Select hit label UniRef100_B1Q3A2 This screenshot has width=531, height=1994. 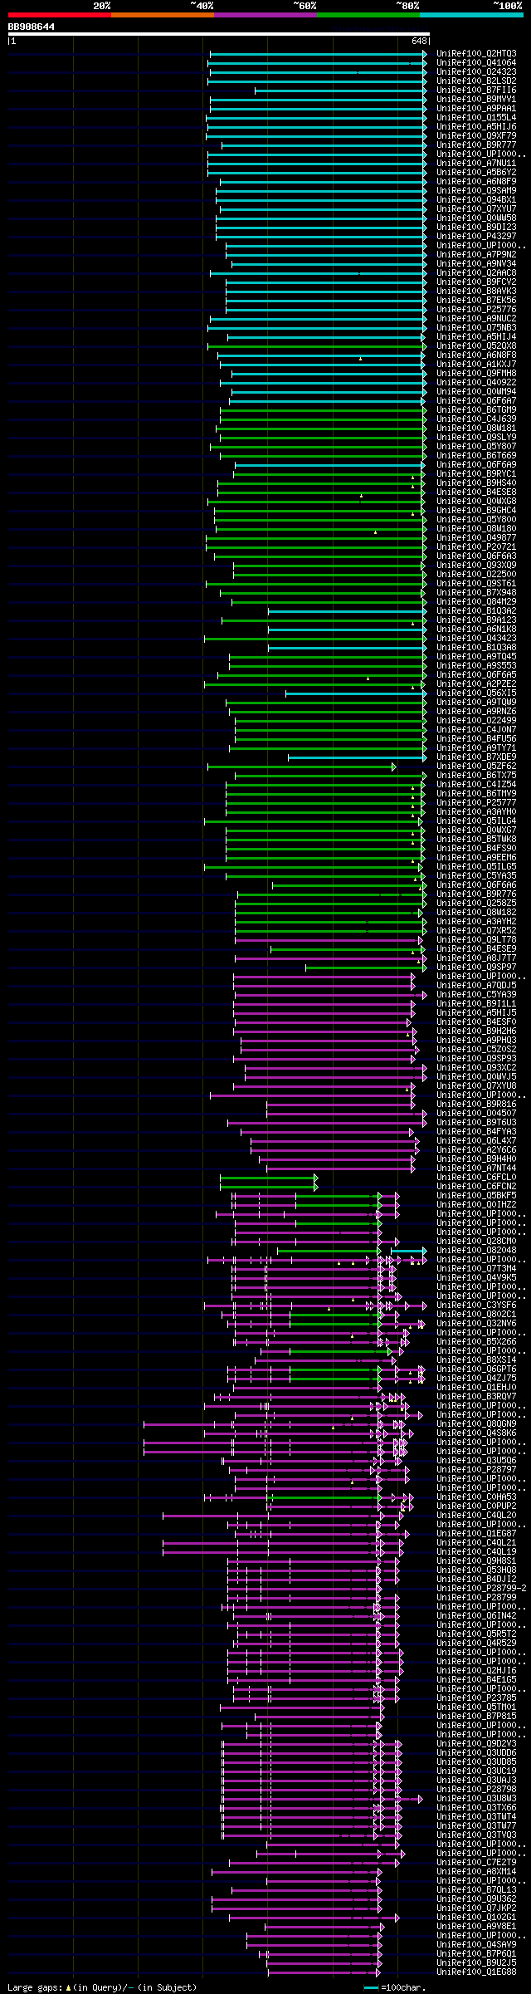point(476,610)
